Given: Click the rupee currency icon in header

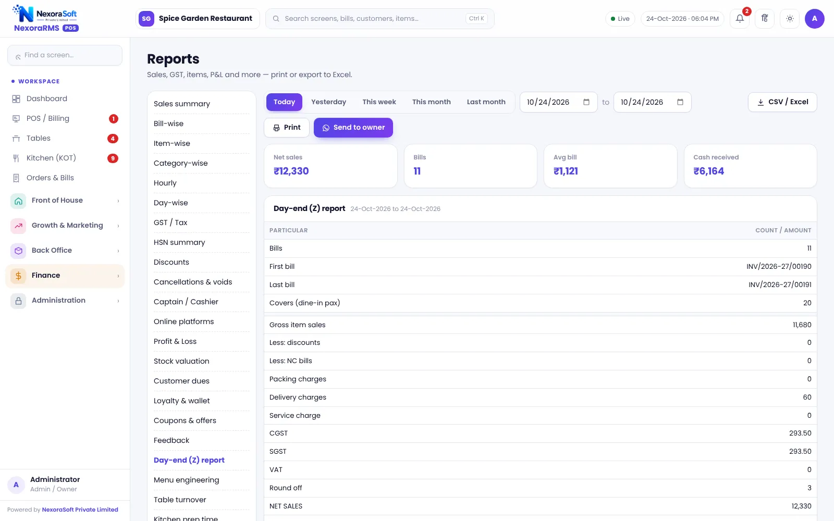Looking at the screenshot, I should click(765, 19).
